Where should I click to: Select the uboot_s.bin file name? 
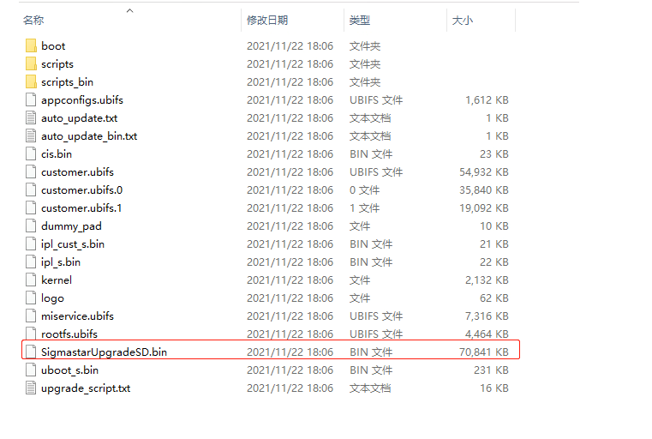click(x=70, y=370)
